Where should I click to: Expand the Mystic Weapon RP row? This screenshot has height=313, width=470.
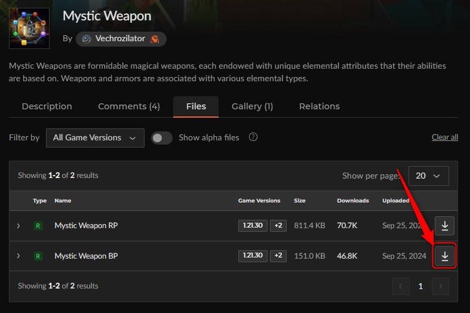[19, 226]
